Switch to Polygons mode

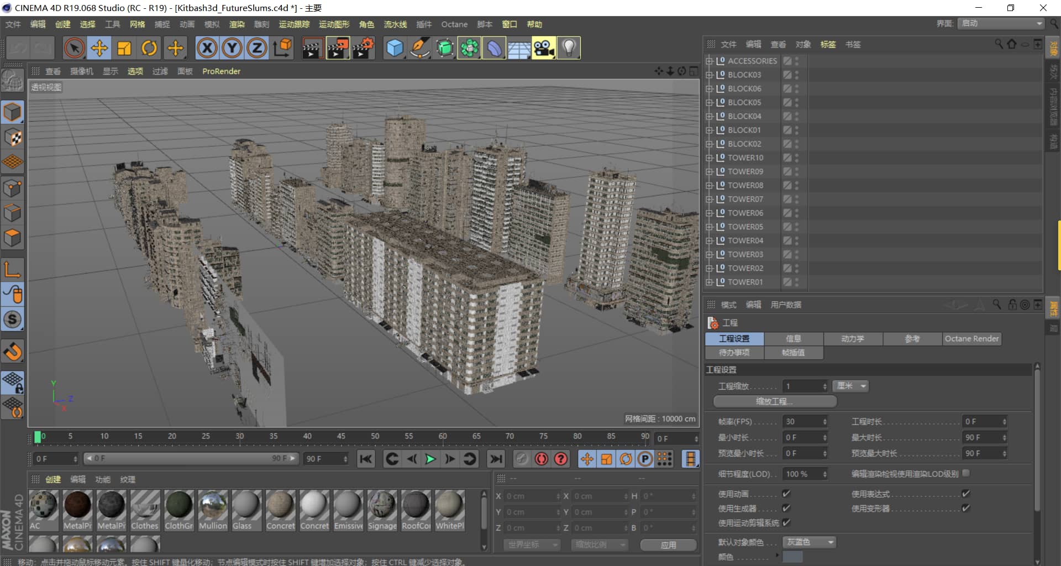pyautogui.click(x=12, y=238)
